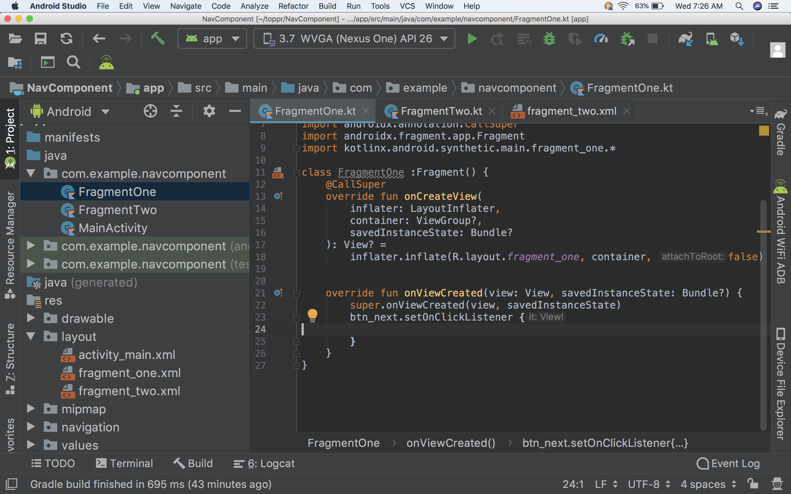Click the Open folder toolbar icon
The width and height of the screenshot is (791, 494).
(15, 39)
